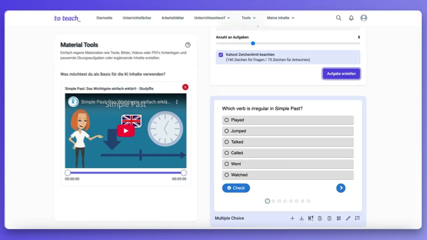
Task: Select the Called answer option
Action: coord(288,153)
